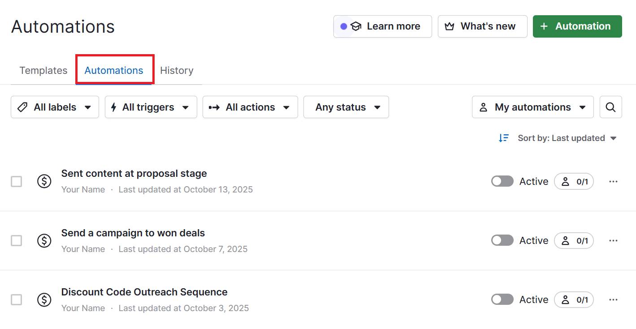Click the lightning bolt icon in All triggers

(x=113, y=107)
